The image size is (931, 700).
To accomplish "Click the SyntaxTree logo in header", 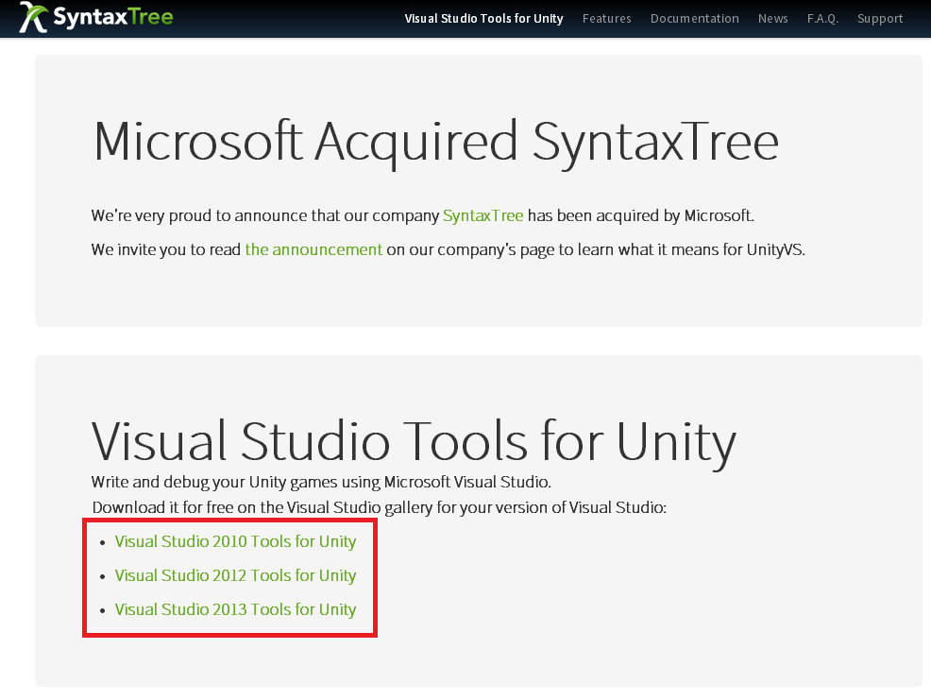I will [x=96, y=17].
